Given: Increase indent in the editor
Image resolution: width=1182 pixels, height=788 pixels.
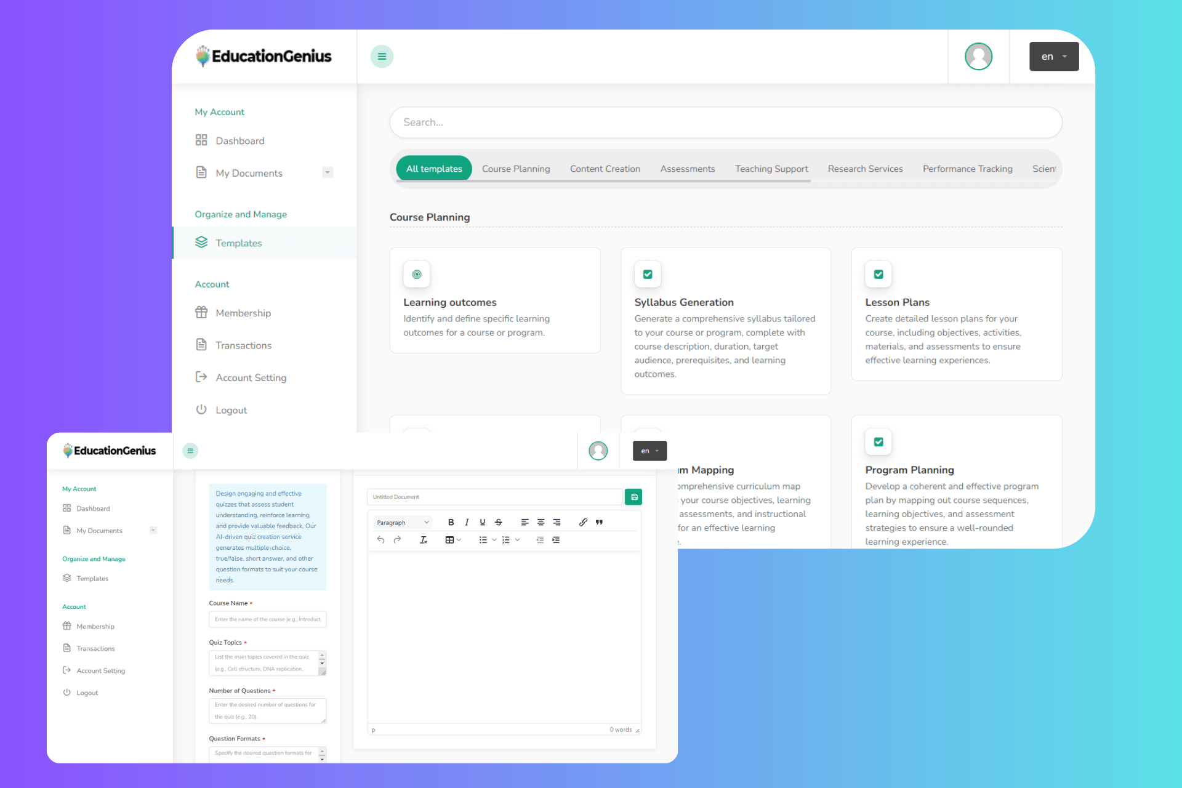Looking at the screenshot, I should pyautogui.click(x=556, y=540).
